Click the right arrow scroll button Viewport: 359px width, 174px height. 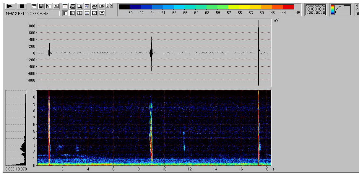(111, 6)
